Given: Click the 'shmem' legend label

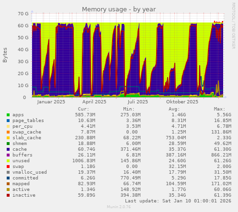Looking at the screenshot, I should [20, 144].
